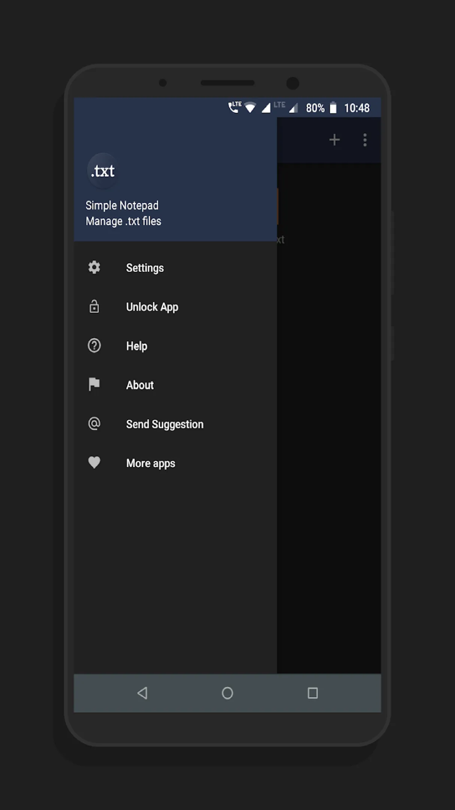Image resolution: width=455 pixels, height=810 pixels.
Task: Tap the .txt app logo
Action: pyautogui.click(x=103, y=171)
